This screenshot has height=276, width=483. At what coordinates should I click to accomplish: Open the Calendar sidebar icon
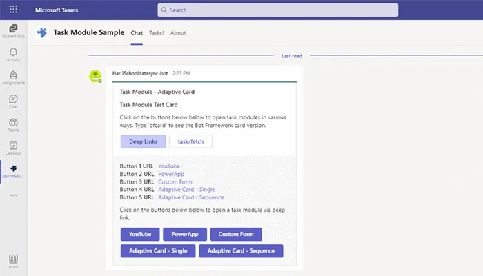(x=13, y=148)
